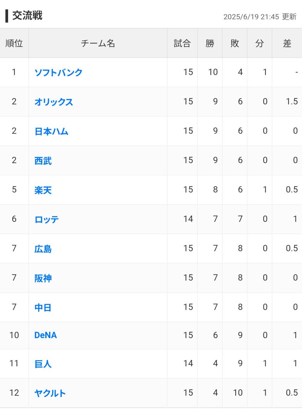Click the 試合 column header

point(182,43)
